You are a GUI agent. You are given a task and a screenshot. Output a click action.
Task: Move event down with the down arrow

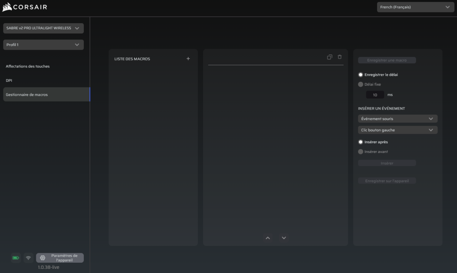tap(284, 238)
